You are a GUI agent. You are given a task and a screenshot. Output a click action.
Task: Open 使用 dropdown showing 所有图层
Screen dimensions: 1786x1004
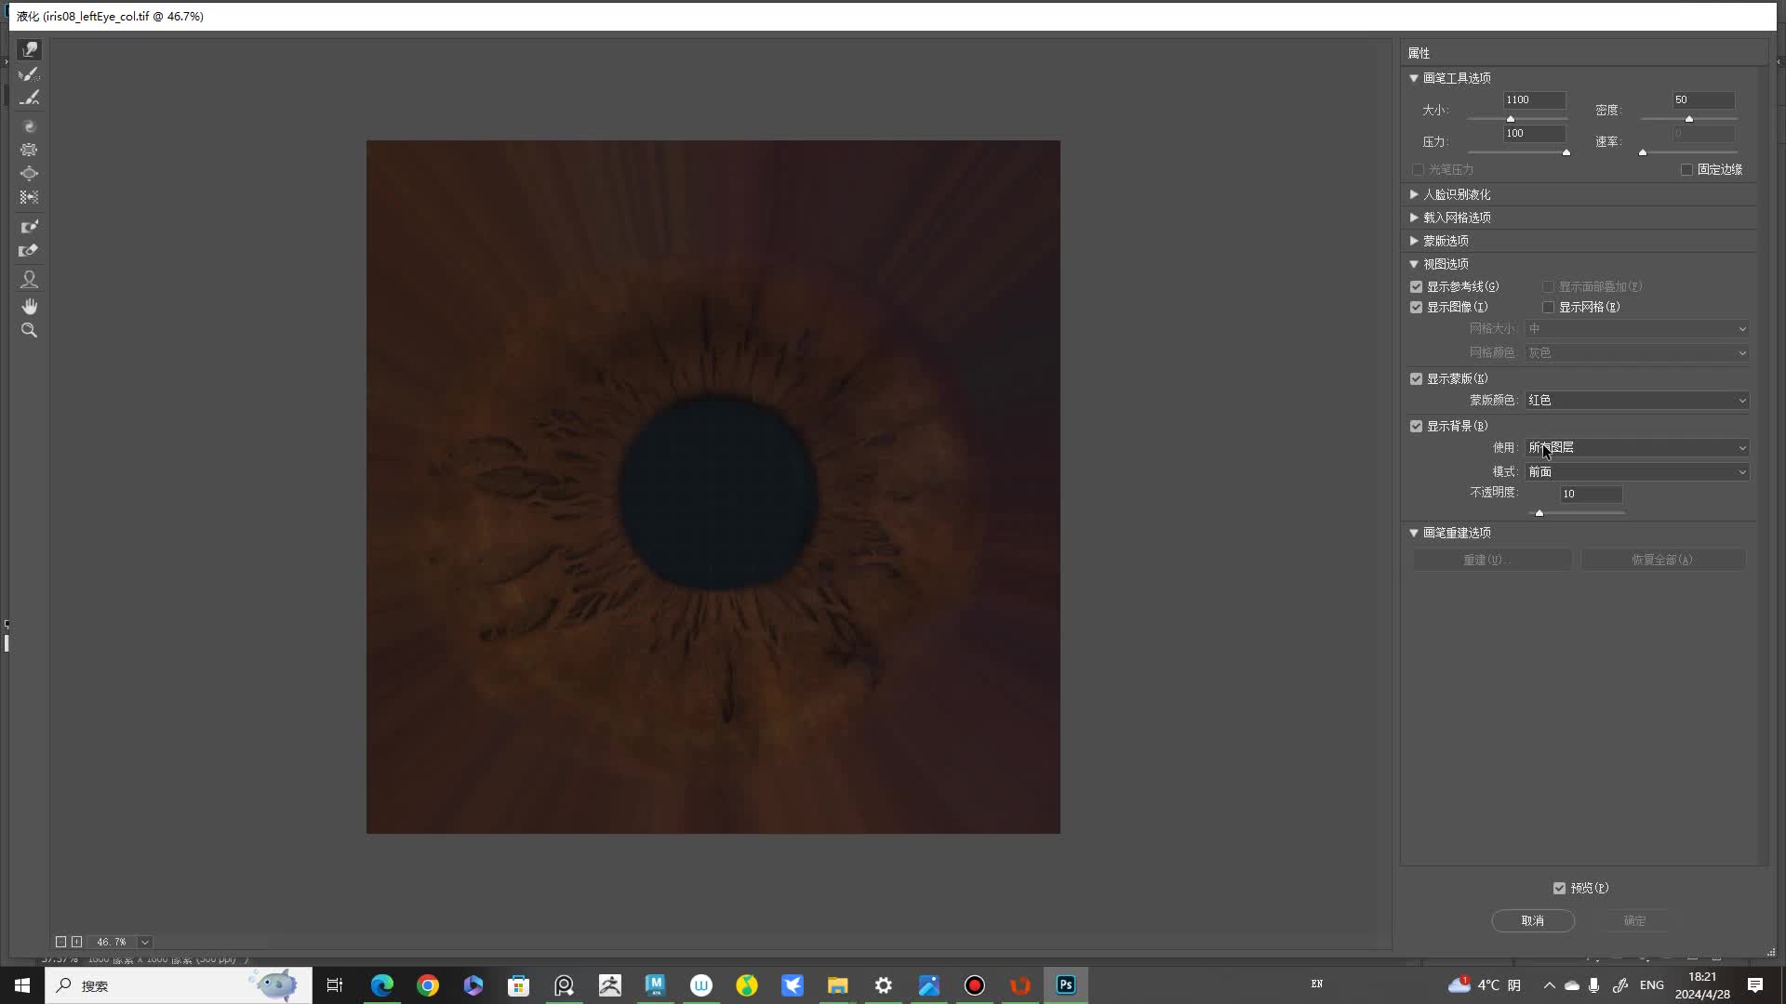[x=1637, y=448]
